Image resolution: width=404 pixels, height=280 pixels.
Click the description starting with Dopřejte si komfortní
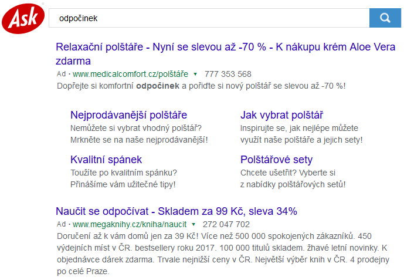click(201, 86)
